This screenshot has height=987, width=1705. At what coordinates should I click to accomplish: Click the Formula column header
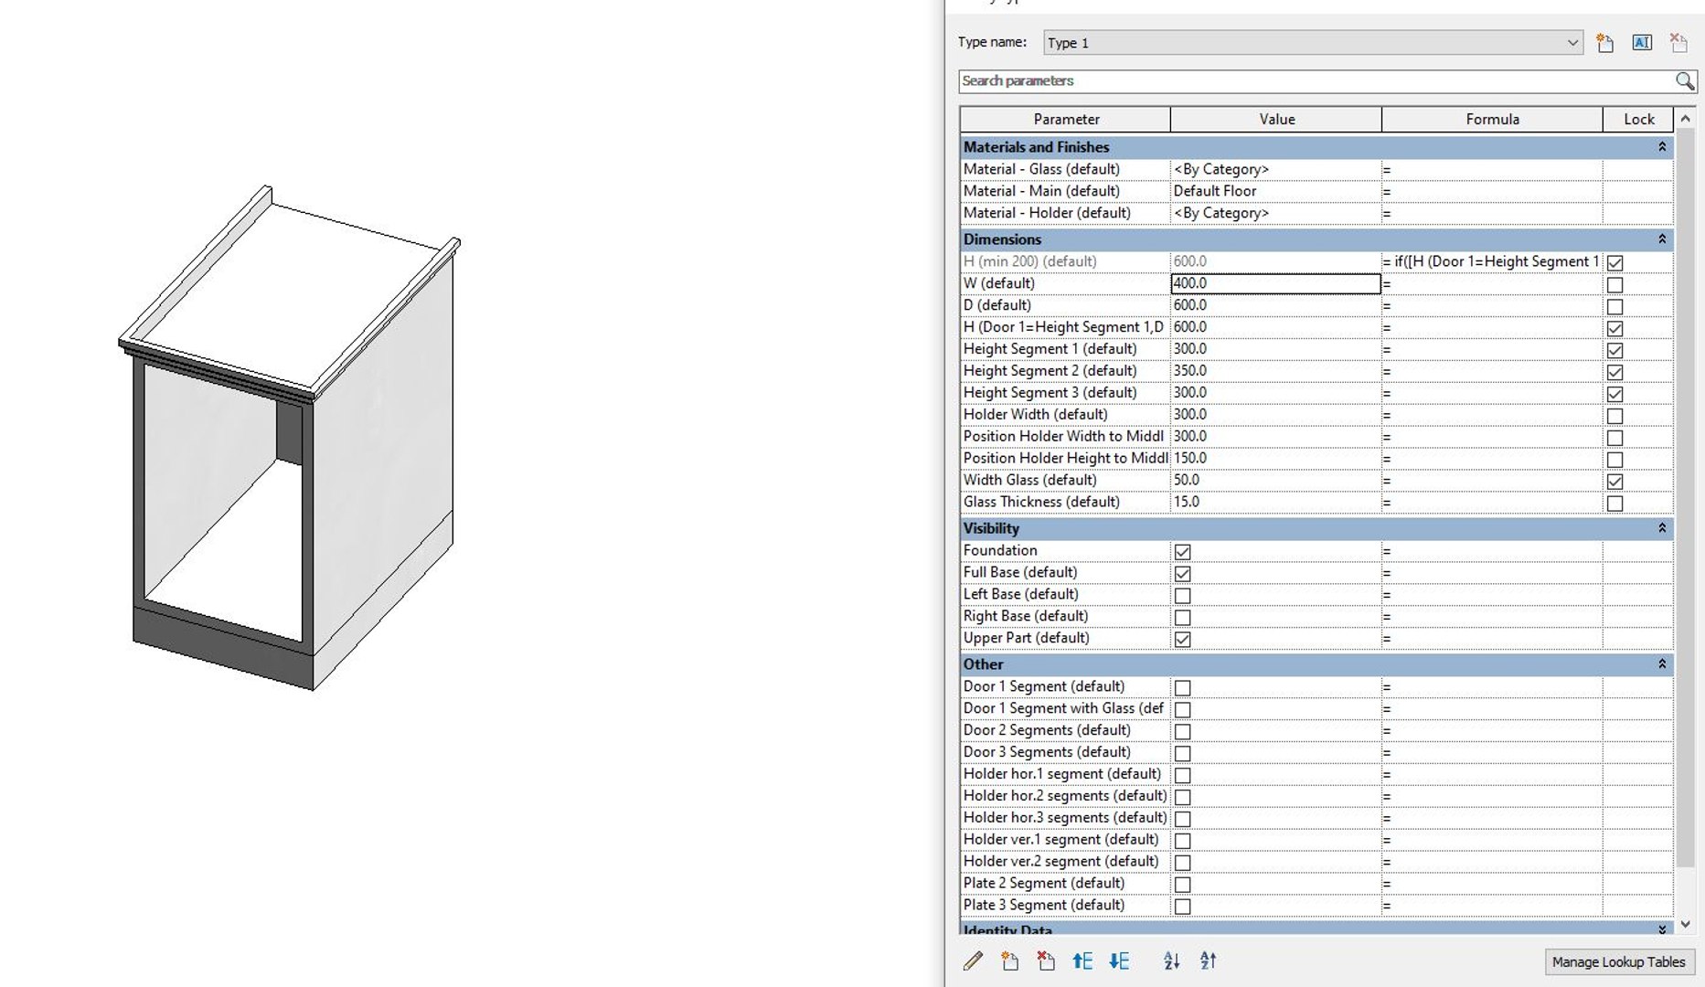1492,120
